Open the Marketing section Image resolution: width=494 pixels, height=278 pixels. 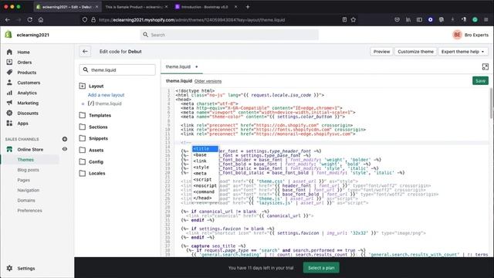pyautogui.click(x=28, y=103)
